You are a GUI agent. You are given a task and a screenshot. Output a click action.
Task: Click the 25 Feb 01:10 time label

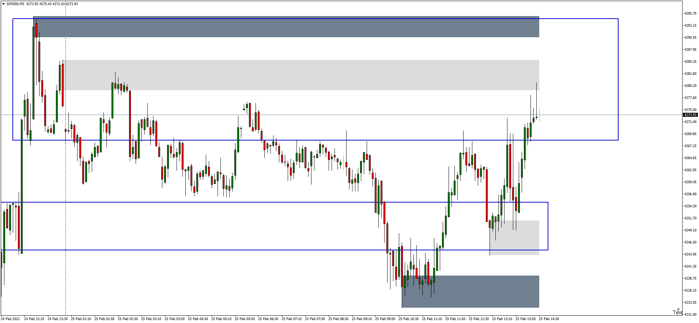(81, 319)
